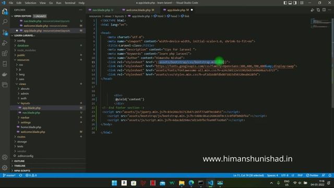Viewport: 334px width, 188px height.
Task: Click Spaces: 4 indentation setting
Action: pyautogui.click(x=272, y=175)
